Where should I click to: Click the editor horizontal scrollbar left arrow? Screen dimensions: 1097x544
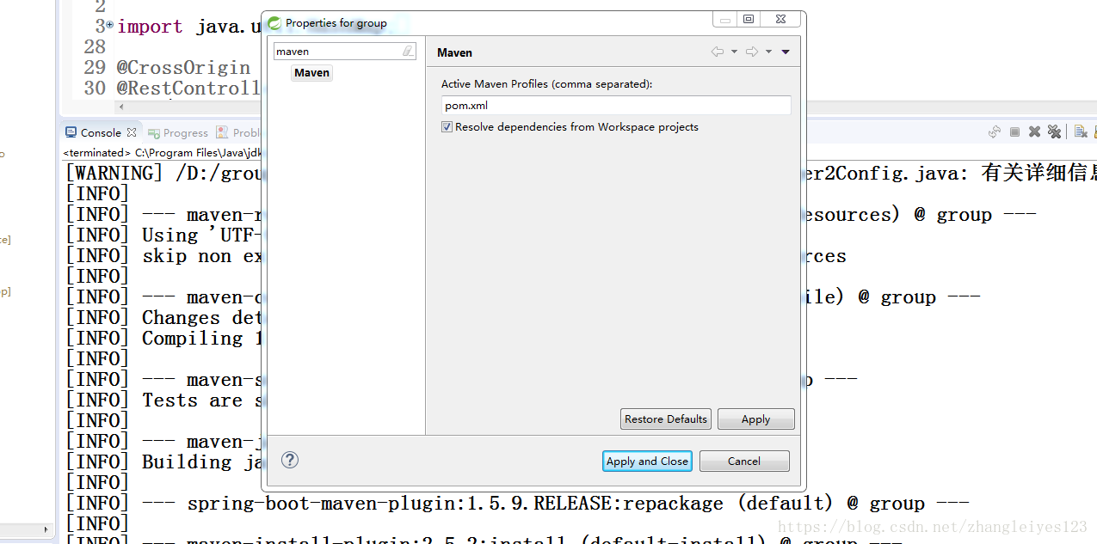[x=120, y=107]
